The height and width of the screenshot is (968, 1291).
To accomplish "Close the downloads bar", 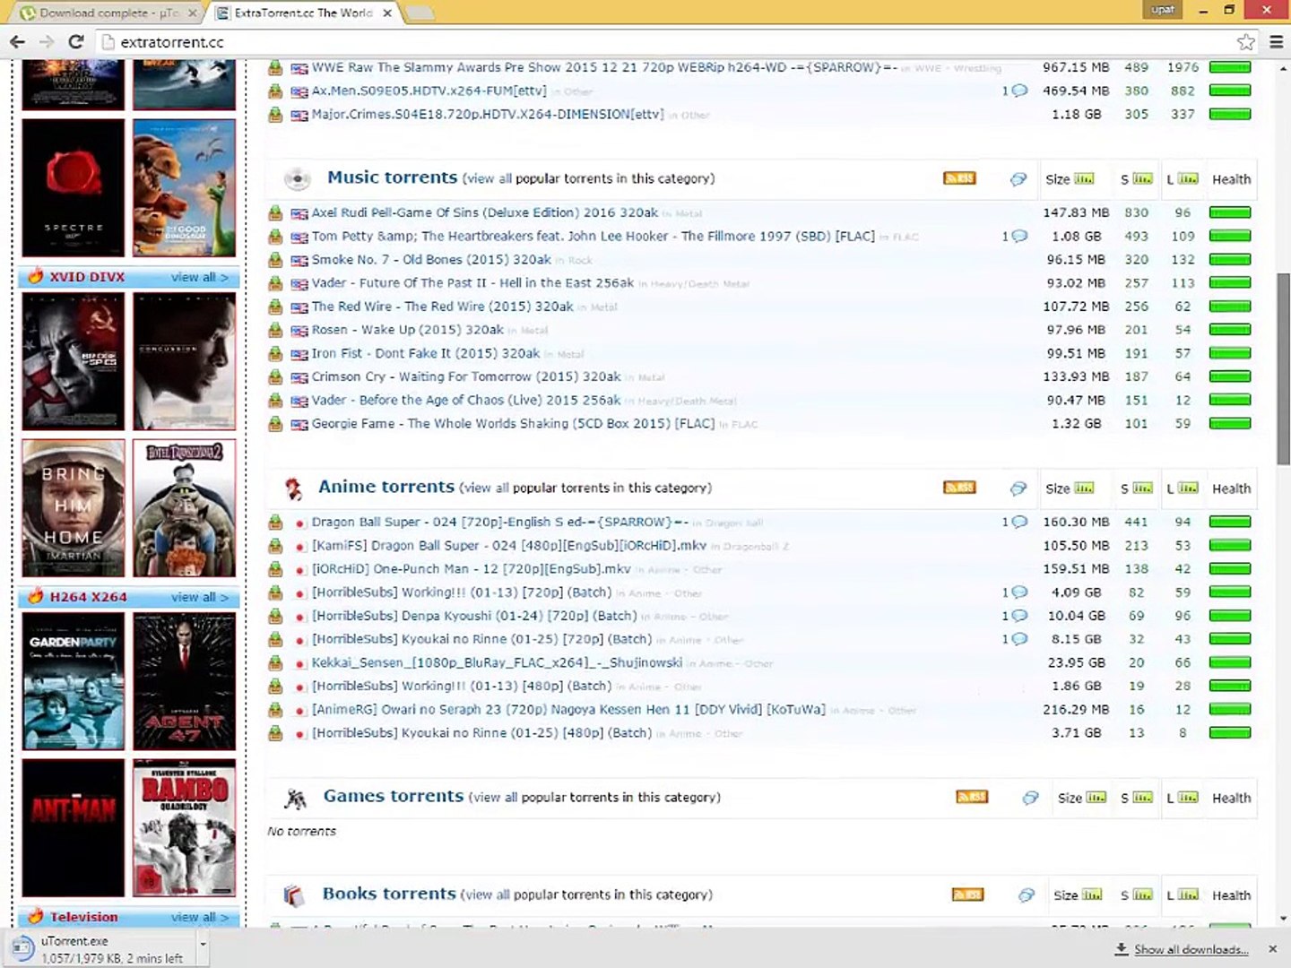I will click(1272, 948).
